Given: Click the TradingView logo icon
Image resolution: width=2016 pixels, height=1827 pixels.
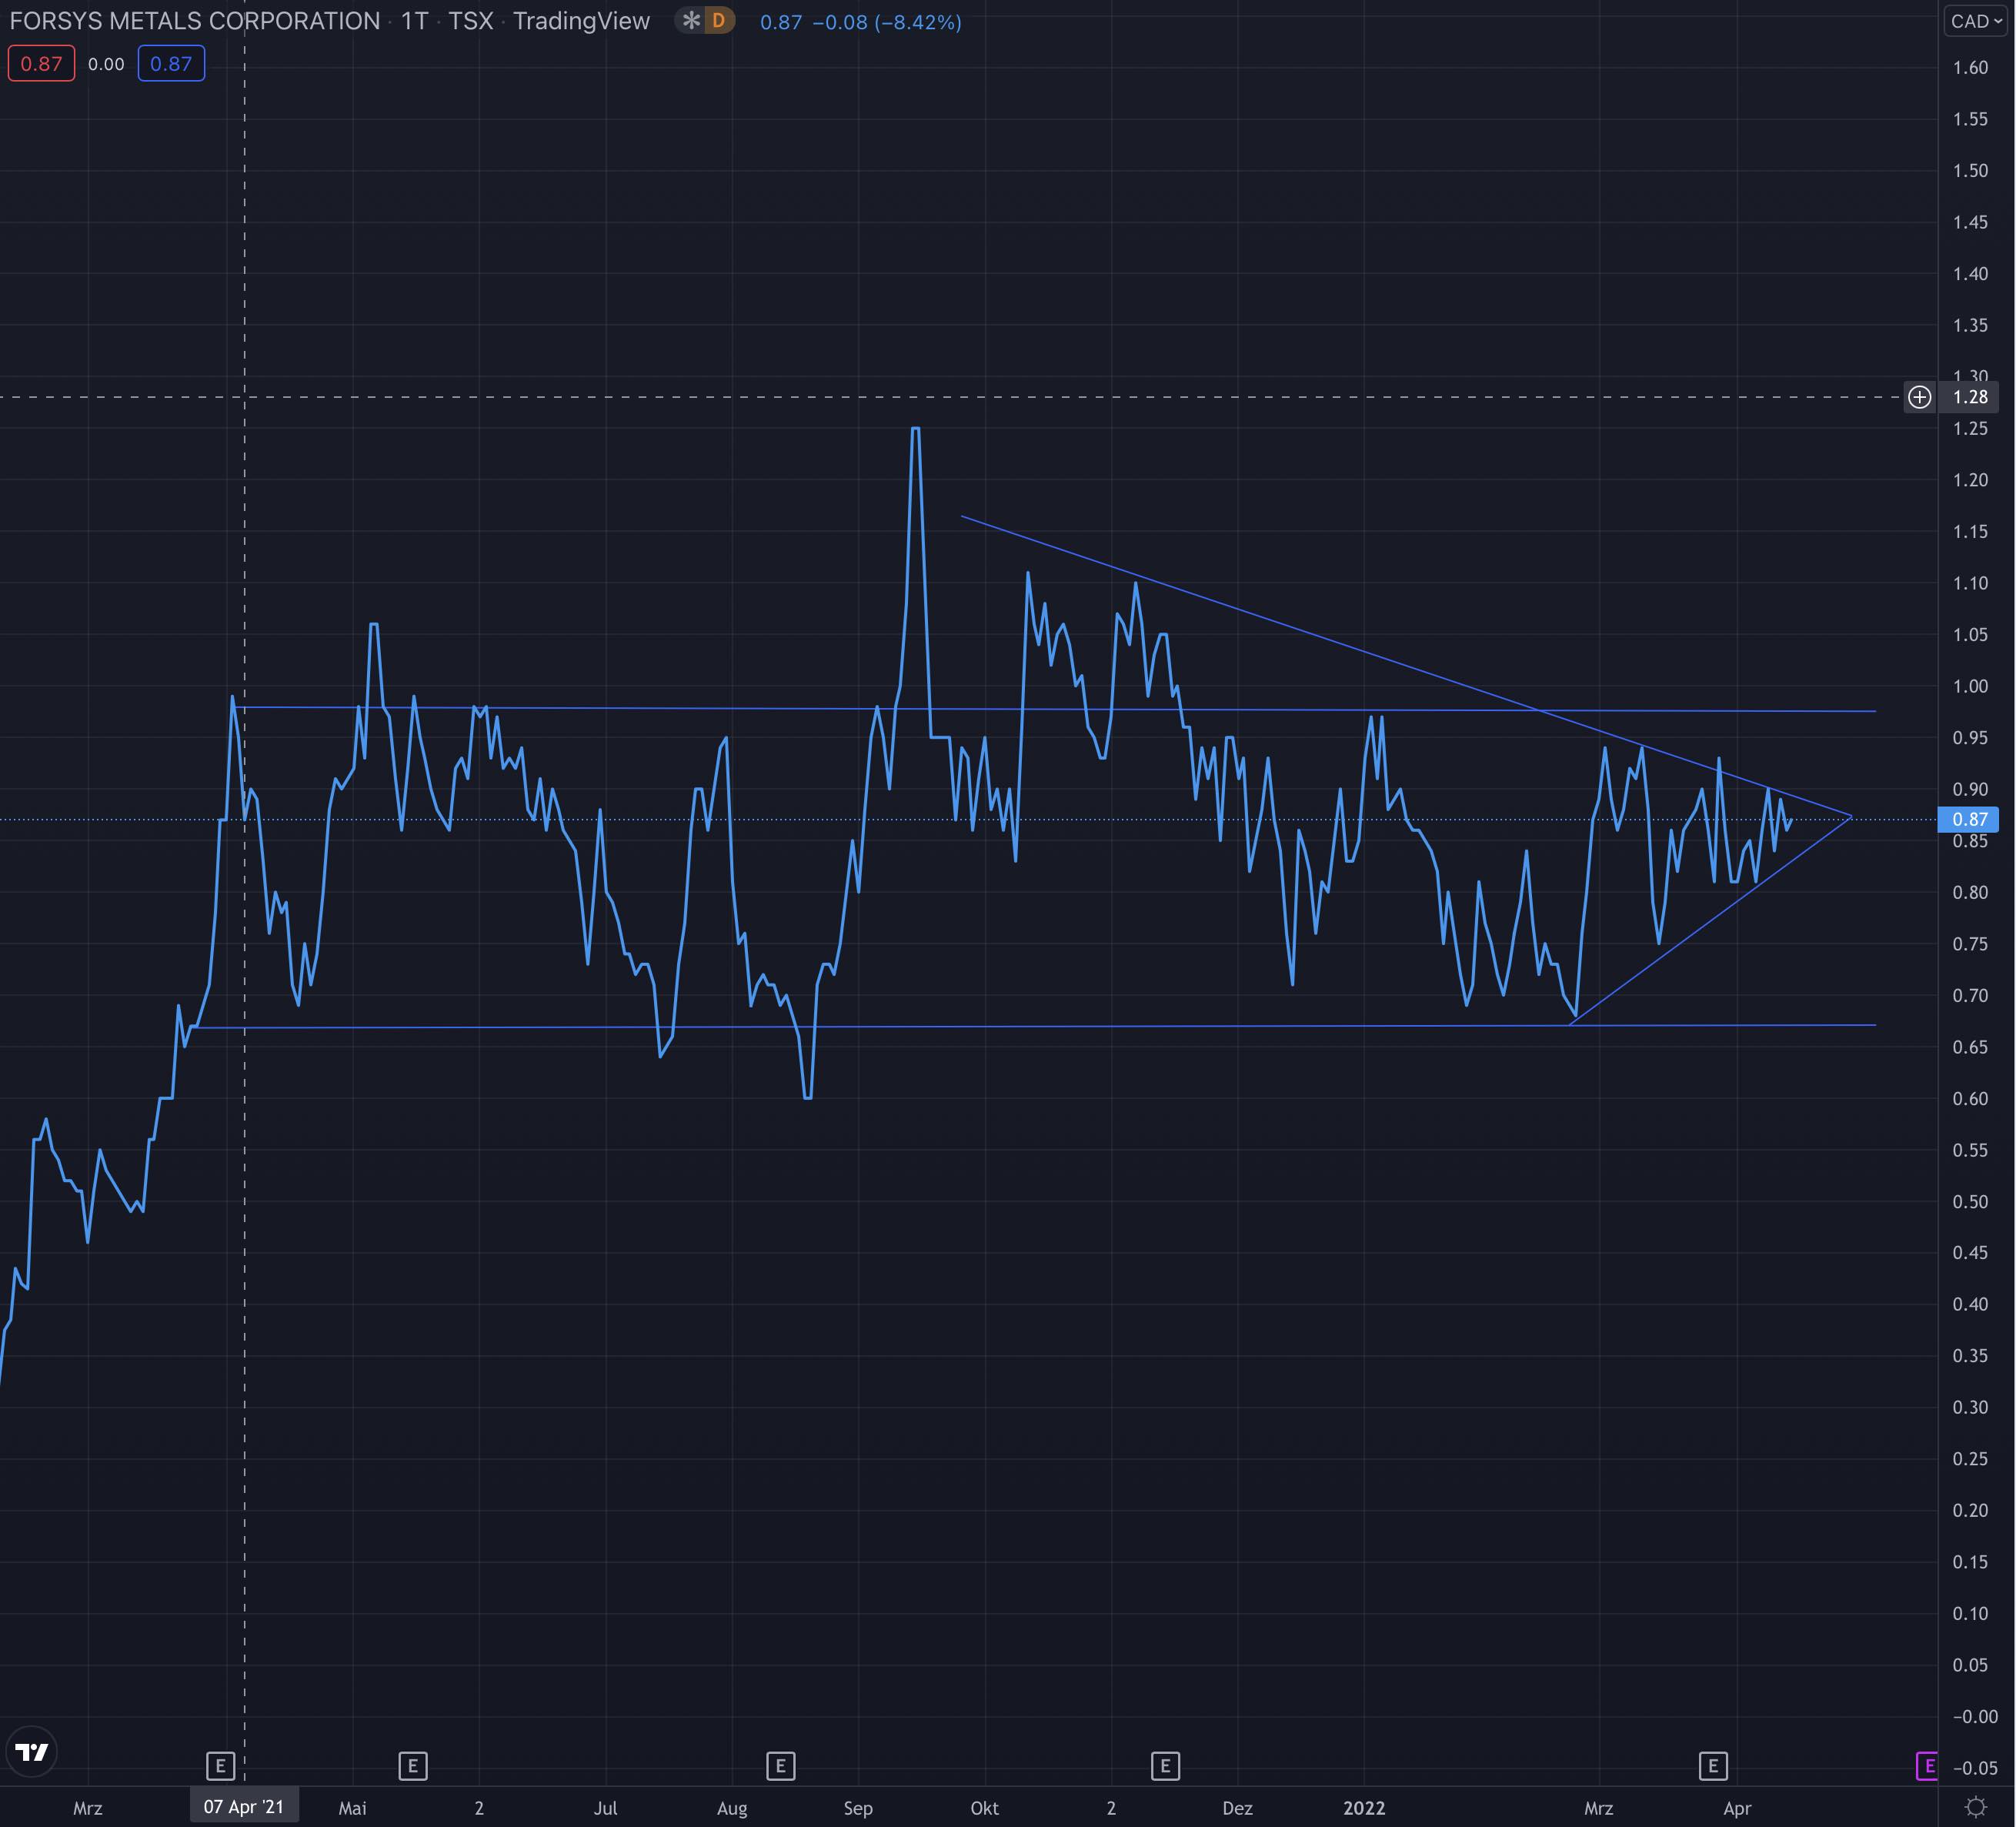Looking at the screenshot, I should (x=32, y=1751).
